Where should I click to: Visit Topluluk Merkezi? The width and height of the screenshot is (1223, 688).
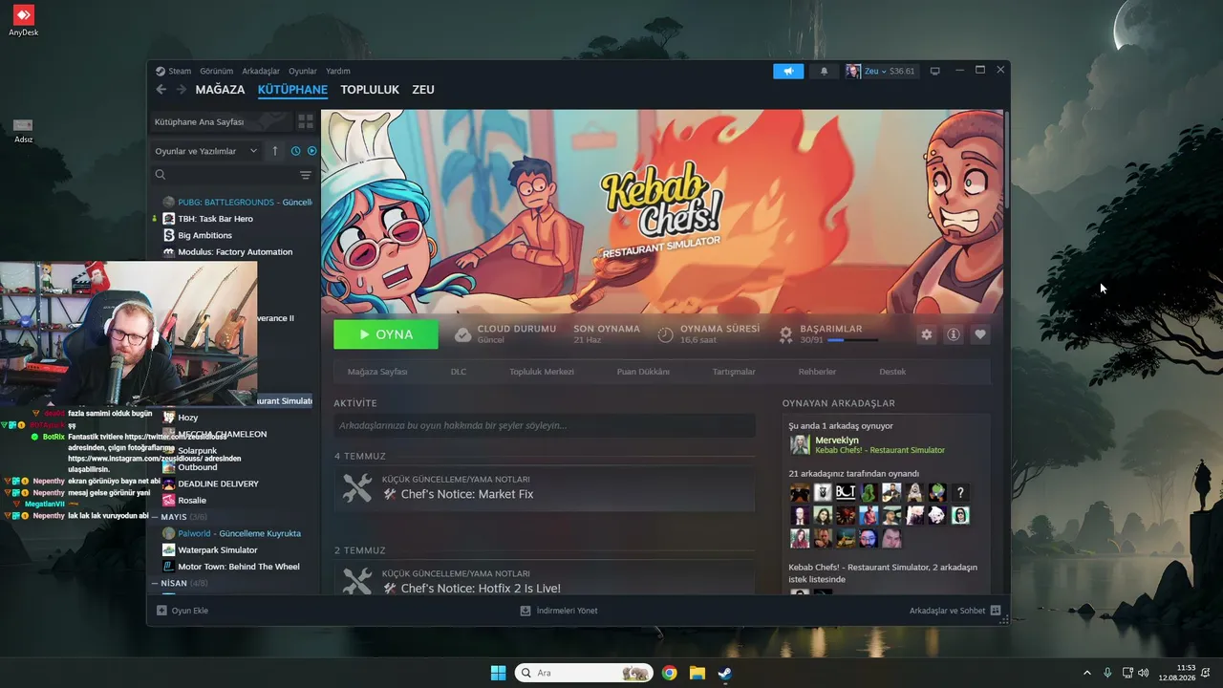tap(542, 372)
